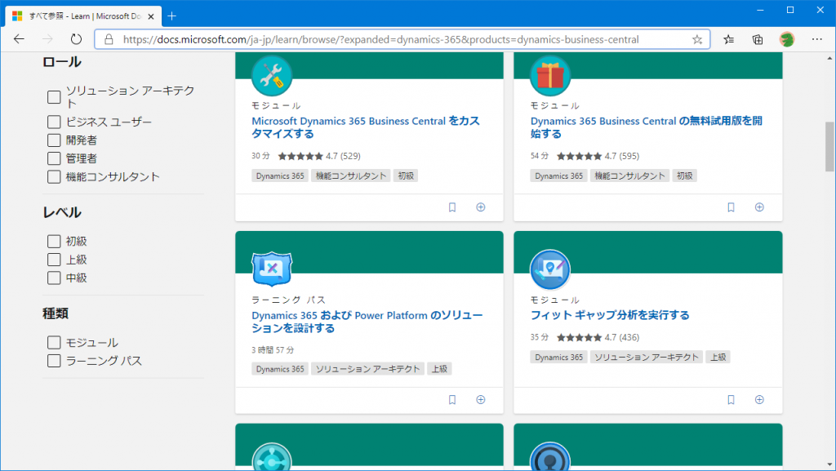Click the lock icon in the address bar
Image resolution: width=836 pixels, height=471 pixels.
(x=109, y=39)
